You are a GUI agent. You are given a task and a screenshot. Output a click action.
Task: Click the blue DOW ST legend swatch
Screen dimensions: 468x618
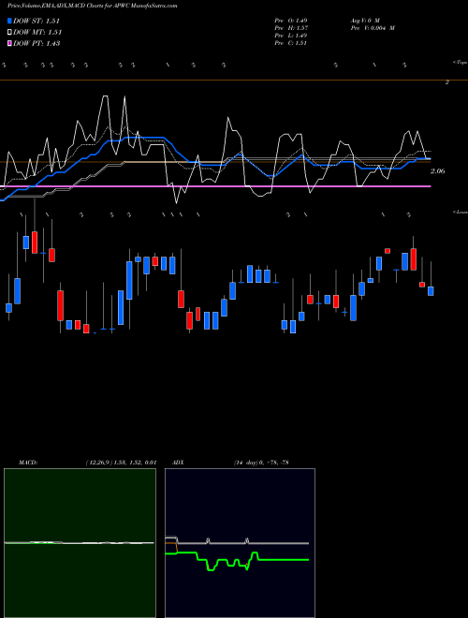tap(10, 21)
